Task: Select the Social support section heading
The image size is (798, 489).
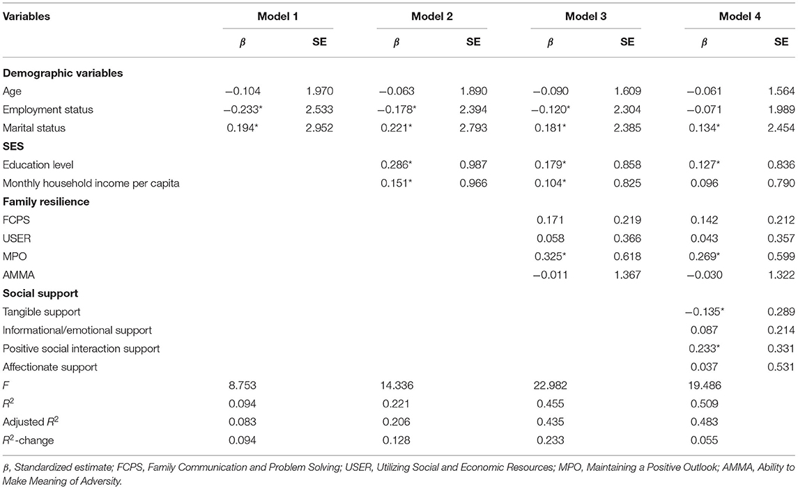Action: (x=40, y=293)
